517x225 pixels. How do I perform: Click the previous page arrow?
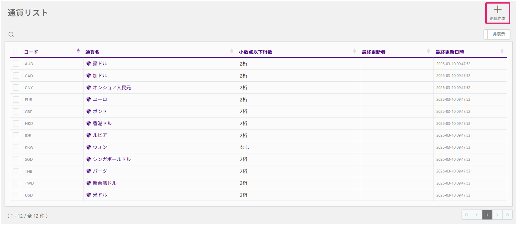click(477, 215)
